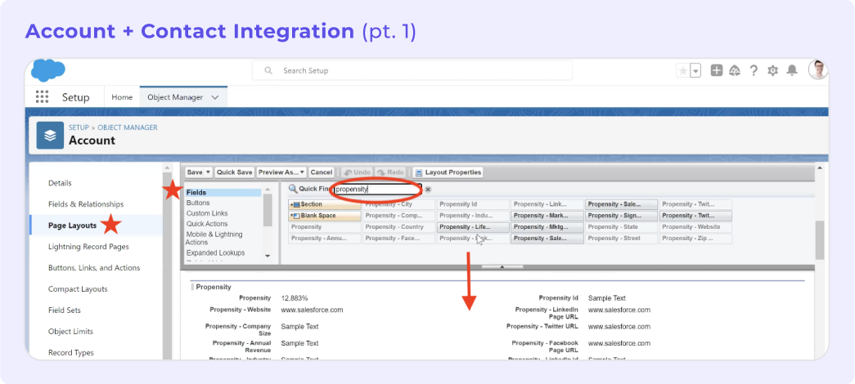Open the Help question mark icon
This screenshot has width=855, height=384.
point(754,70)
